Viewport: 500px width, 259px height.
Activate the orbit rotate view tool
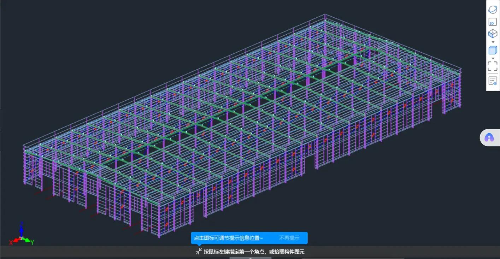click(x=493, y=10)
